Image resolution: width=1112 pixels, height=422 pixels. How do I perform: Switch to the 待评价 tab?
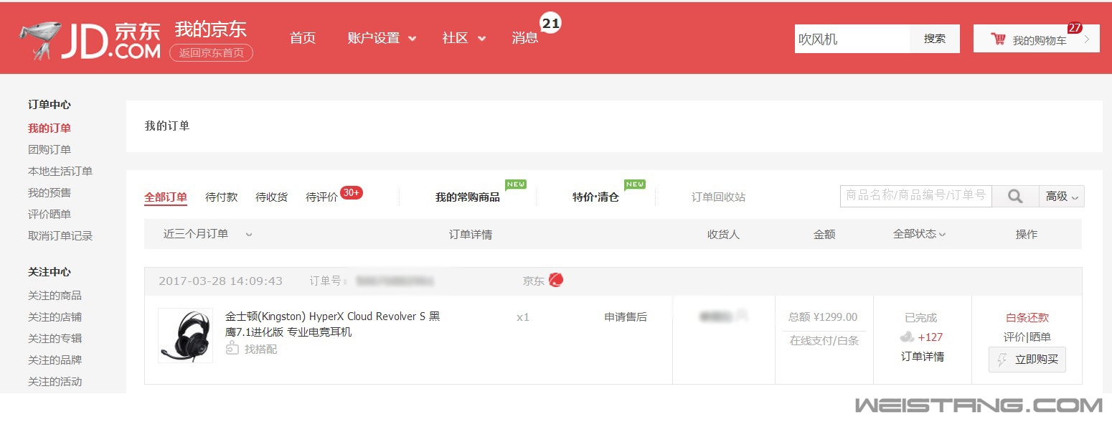point(321,197)
